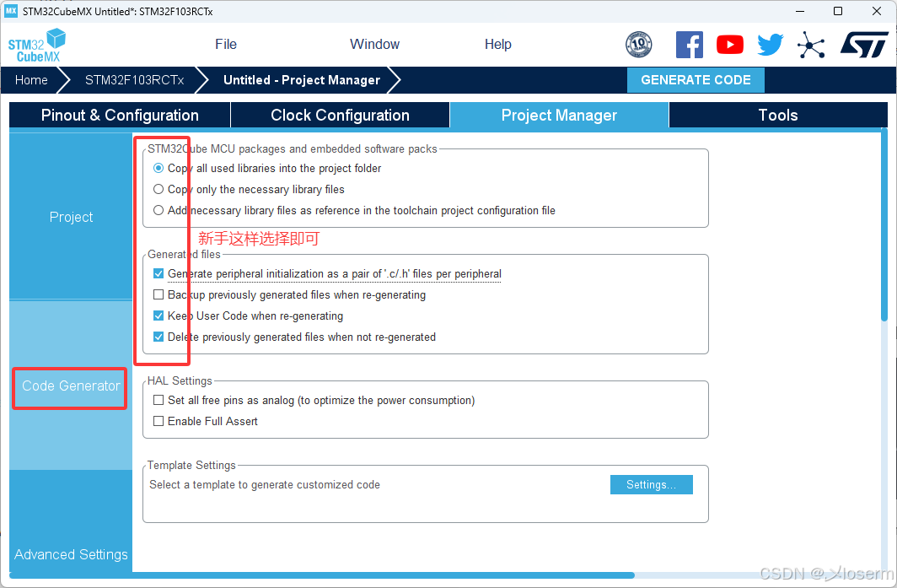Open the Help menu
This screenshot has height=588, width=897.
tap(497, 44)
